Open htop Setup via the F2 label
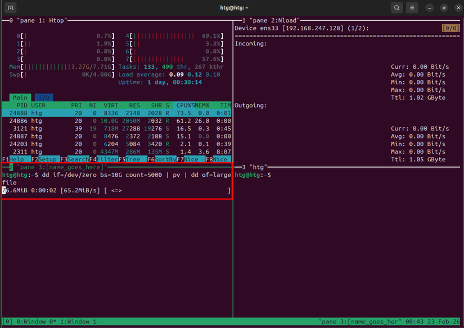 45,159
